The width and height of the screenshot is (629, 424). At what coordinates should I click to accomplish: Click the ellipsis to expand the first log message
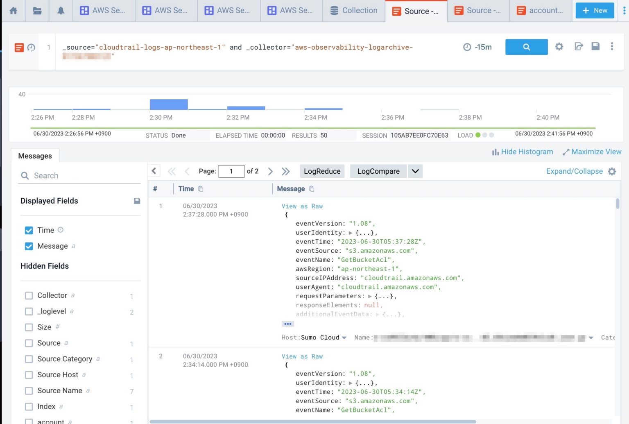point(288,324)
